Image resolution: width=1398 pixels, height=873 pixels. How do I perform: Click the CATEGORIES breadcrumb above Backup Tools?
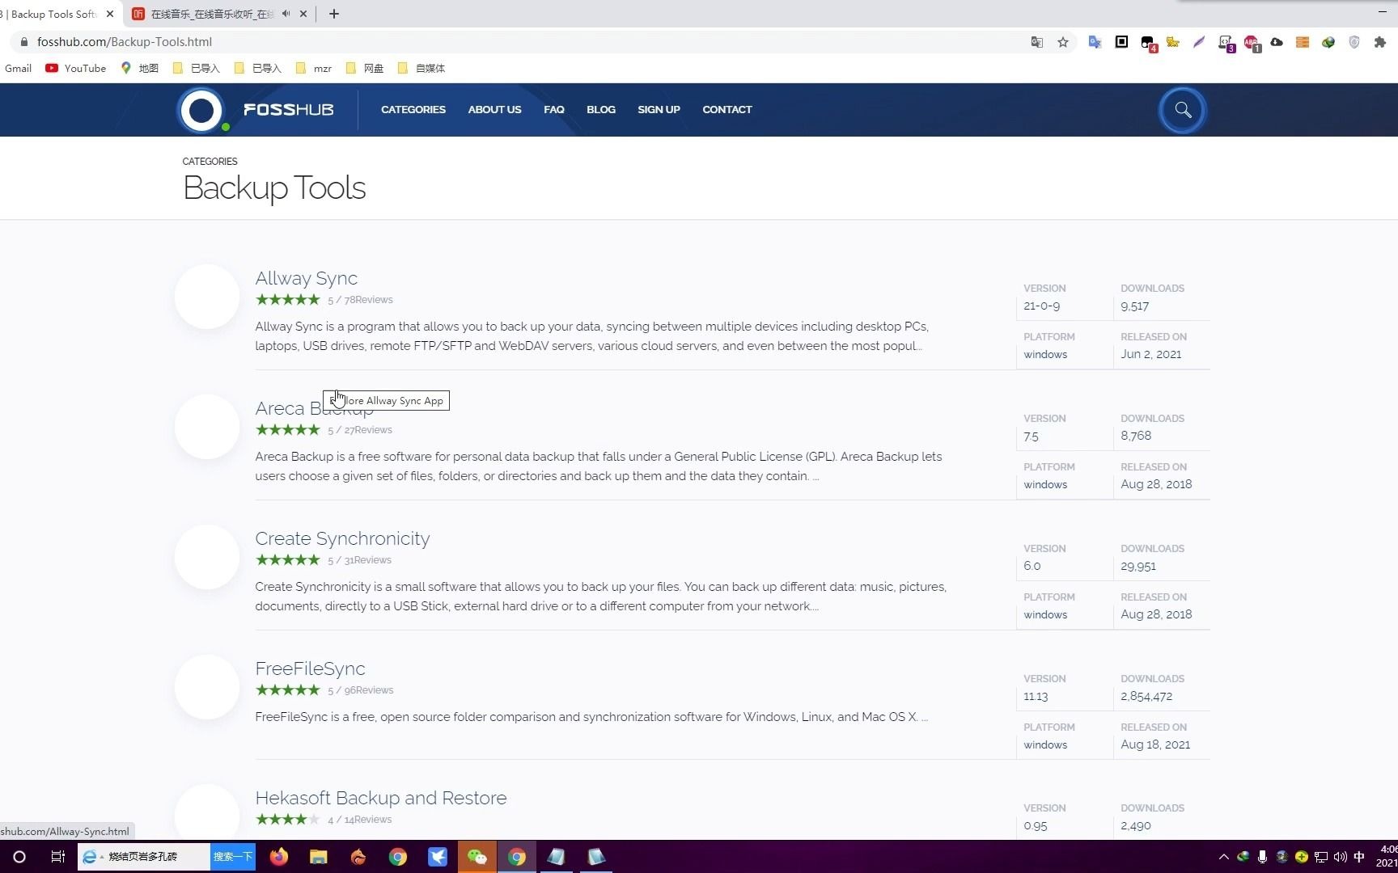210,162
